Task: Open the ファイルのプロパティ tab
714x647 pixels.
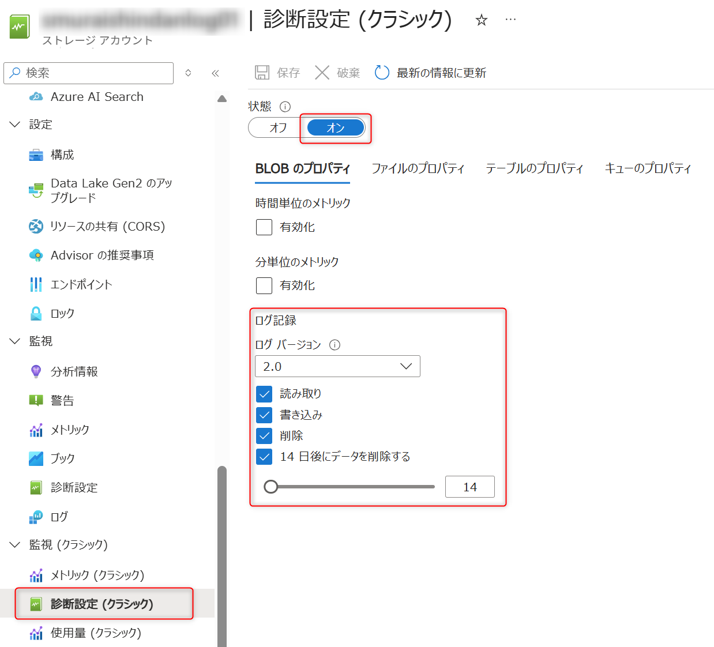Action: 419,168
